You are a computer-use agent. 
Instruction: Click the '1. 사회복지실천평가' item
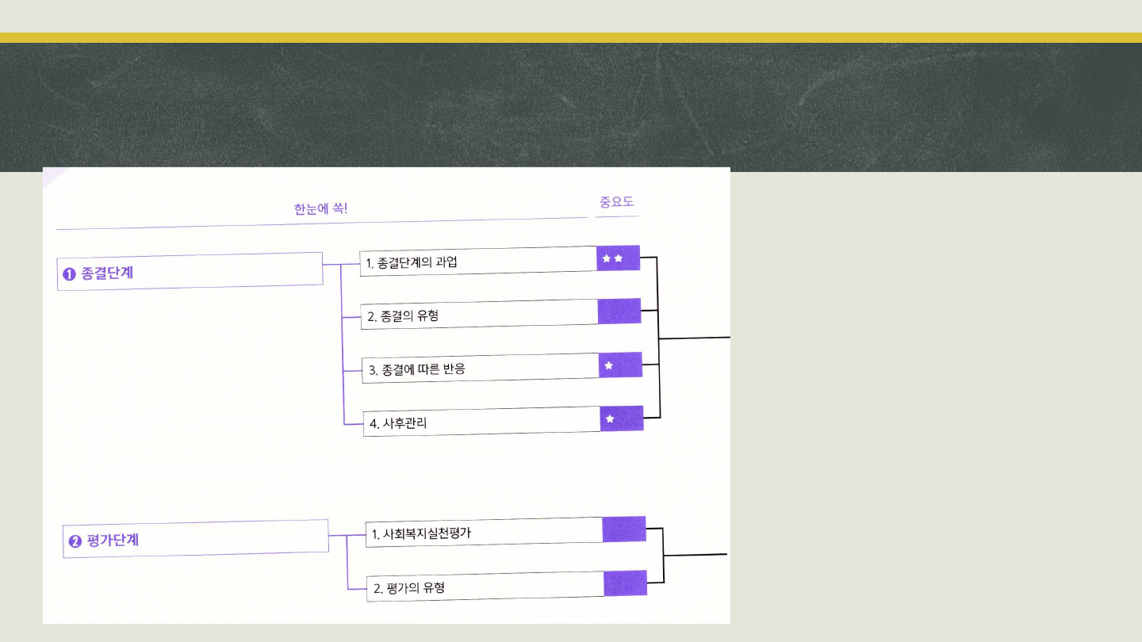[485, 533]
